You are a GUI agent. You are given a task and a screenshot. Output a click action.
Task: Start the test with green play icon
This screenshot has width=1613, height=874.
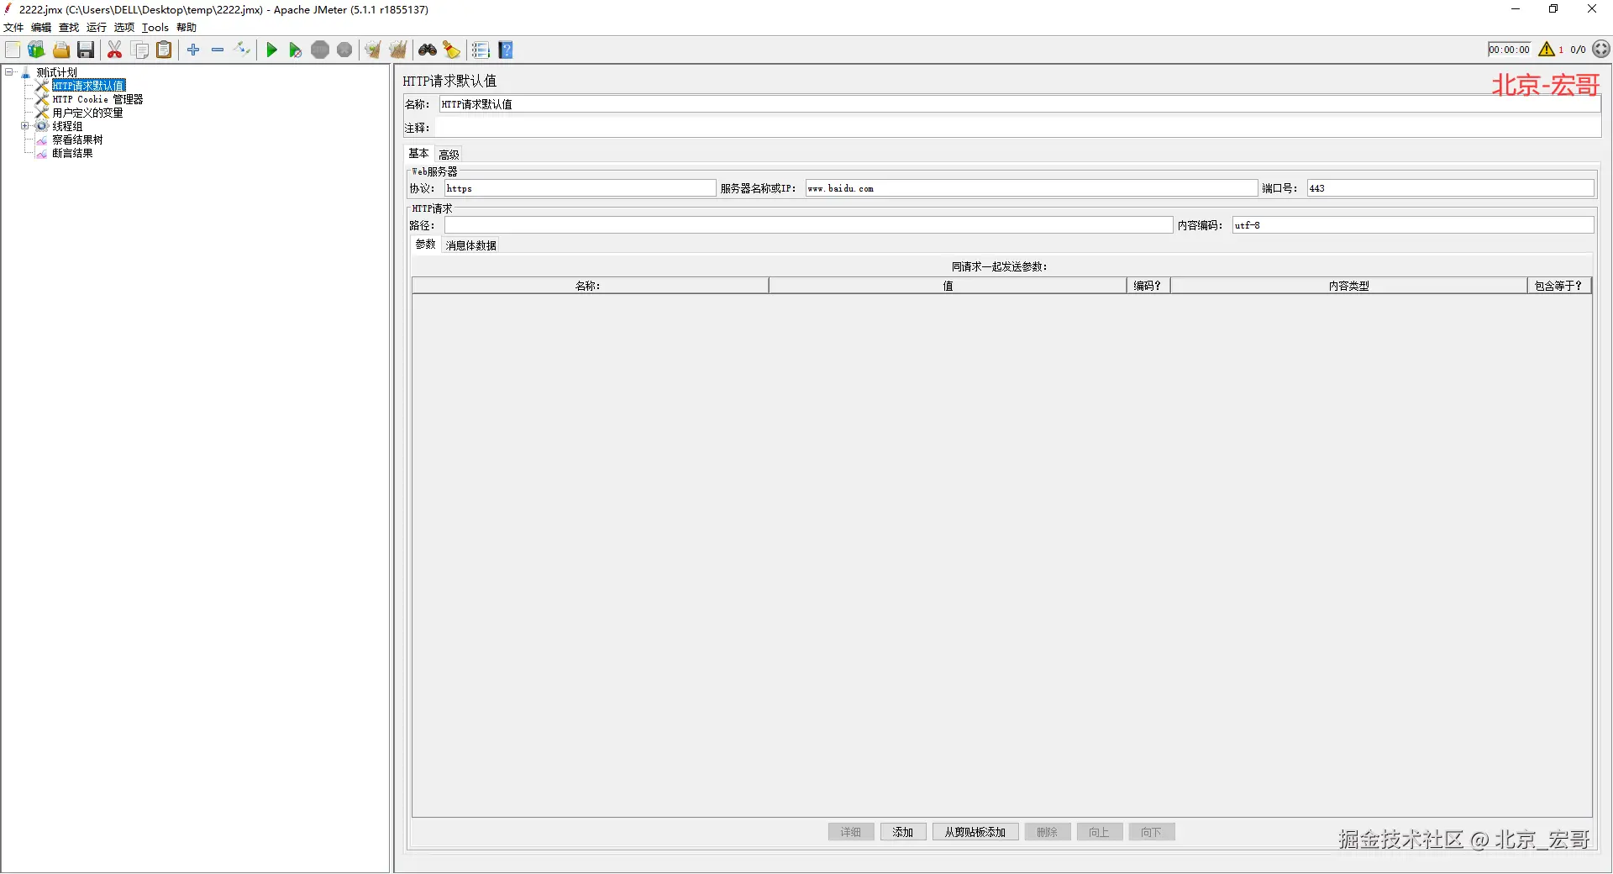pos(271,50)
